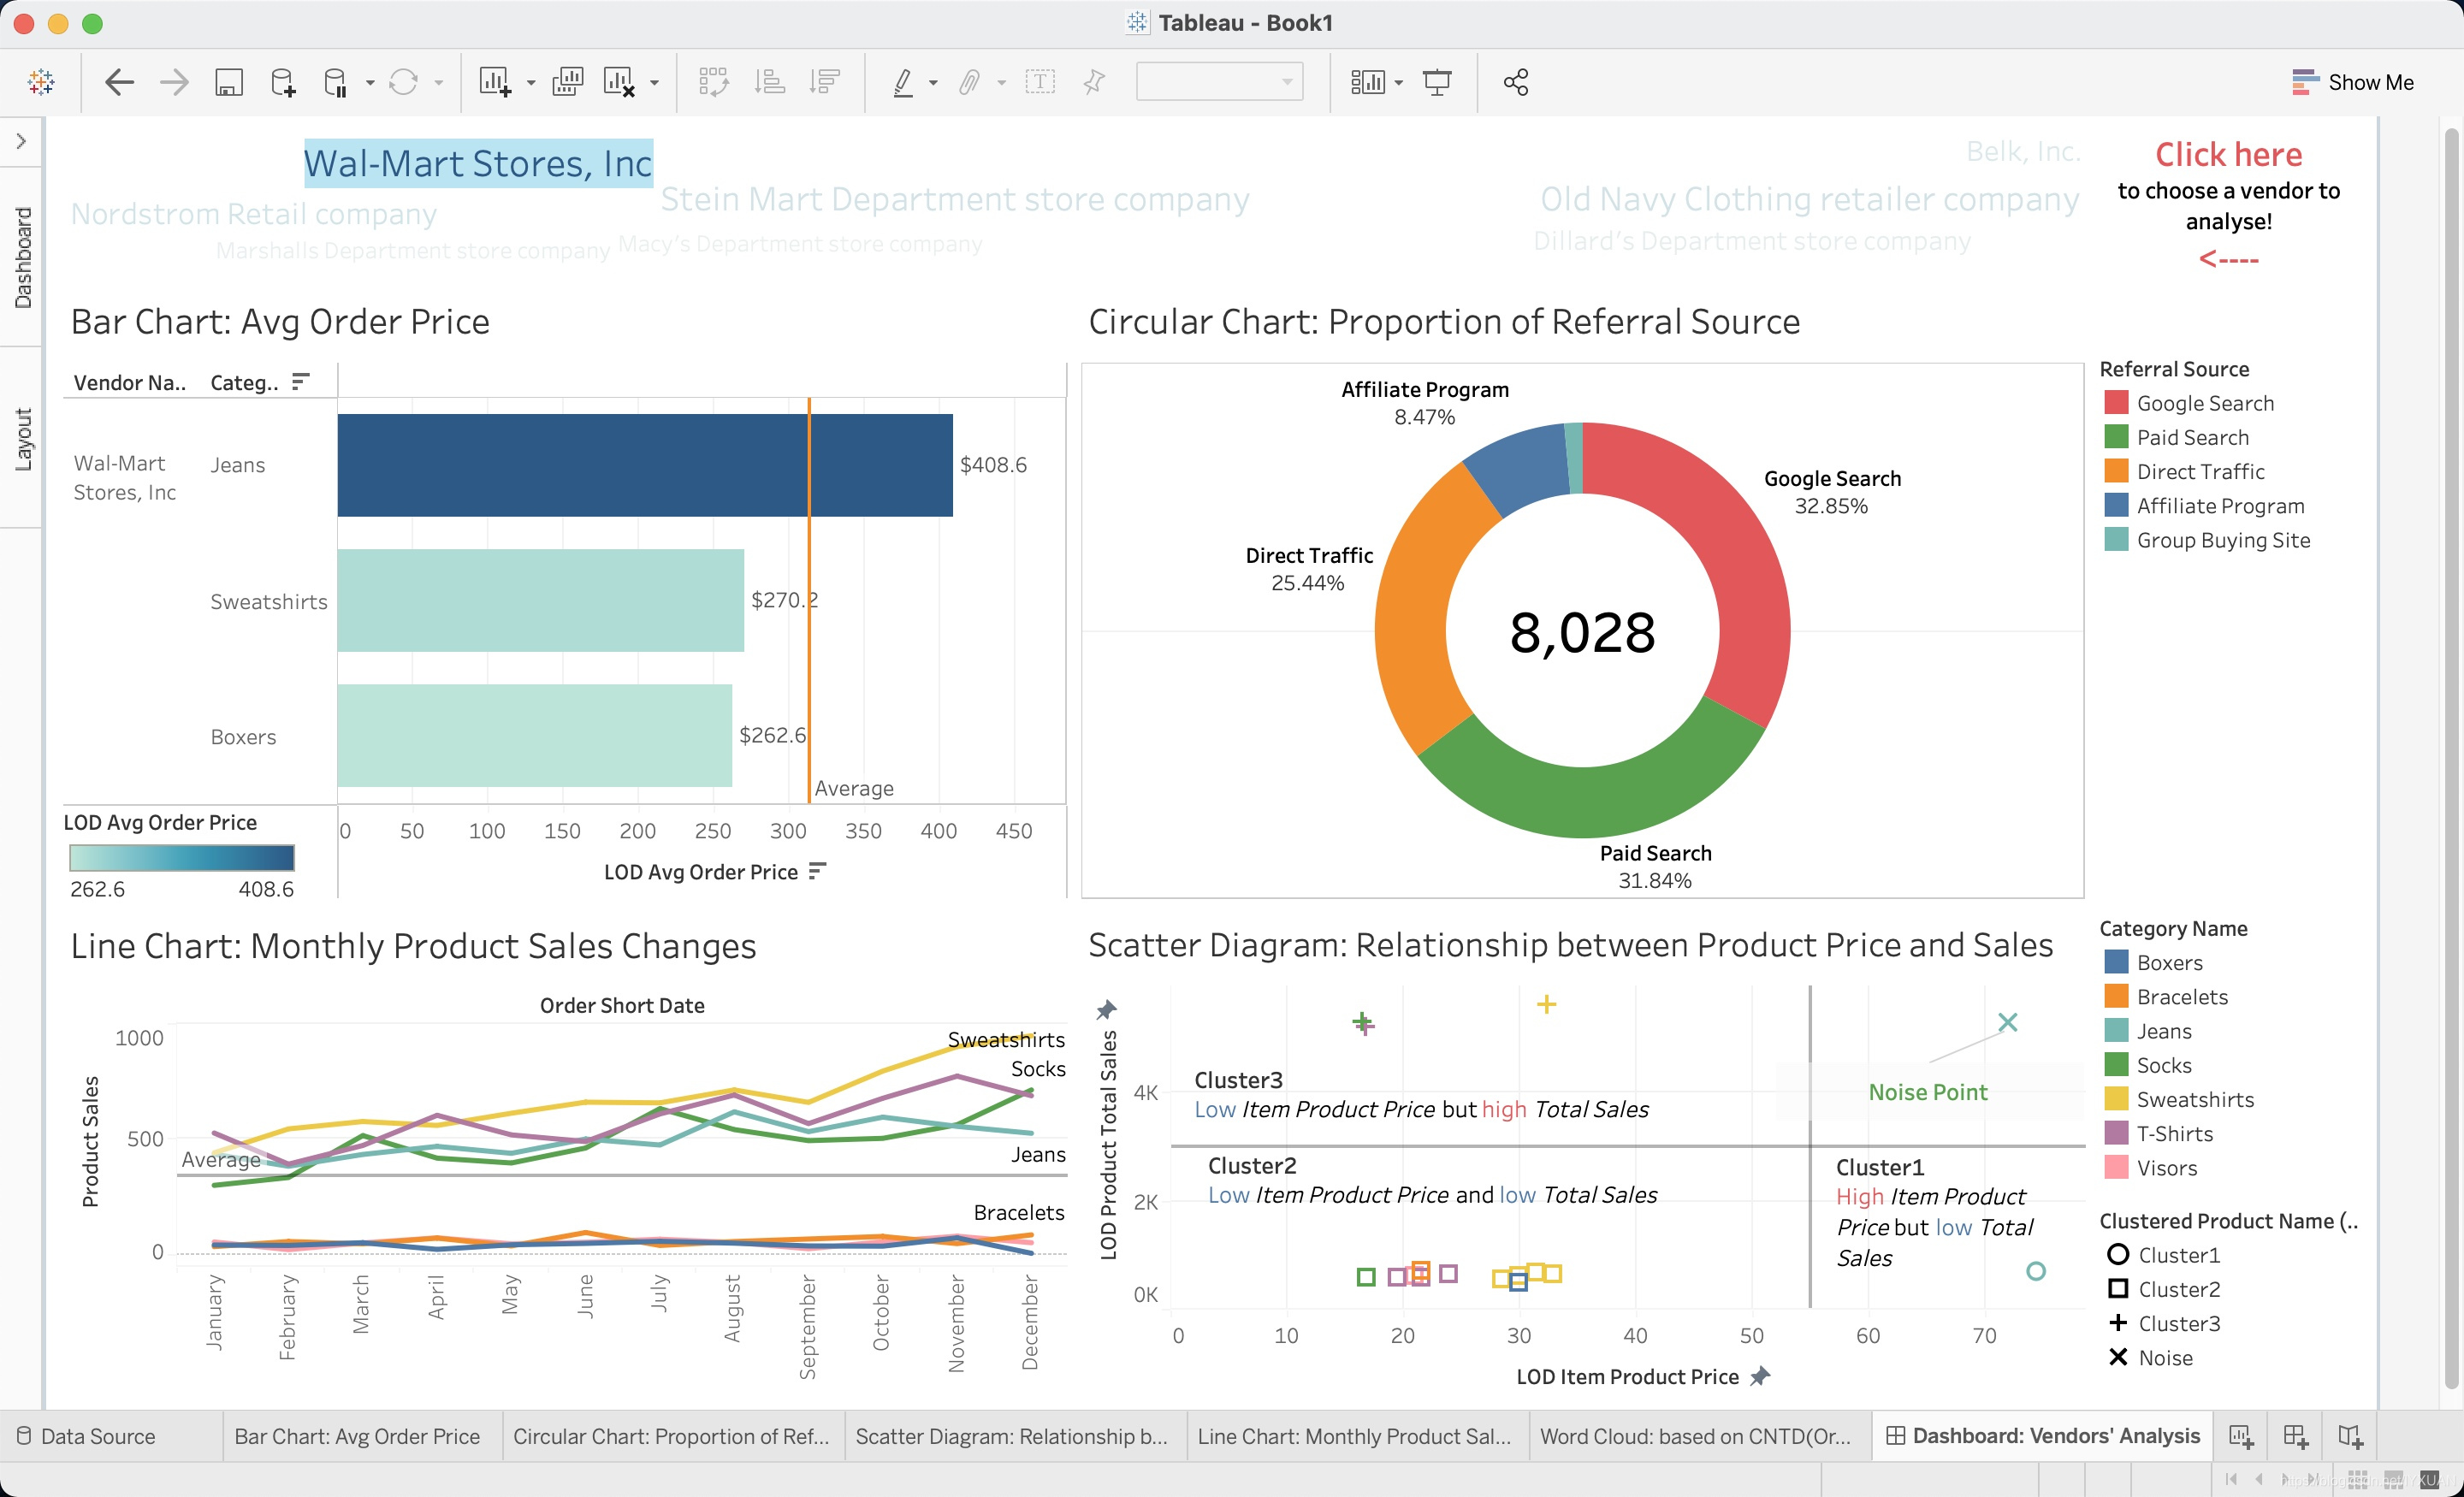Image resolution: width=2464 pixels, height=1497 pixels.
Task: Click the Tableau start page logo icon
Action: 41,82
